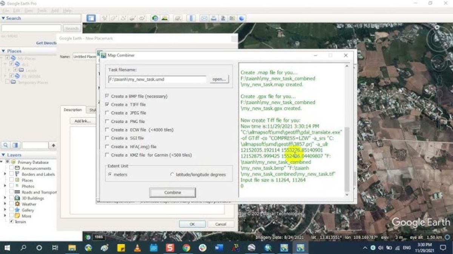
Task: Expand the Weather layer tree
Action: tap(5, 204)
